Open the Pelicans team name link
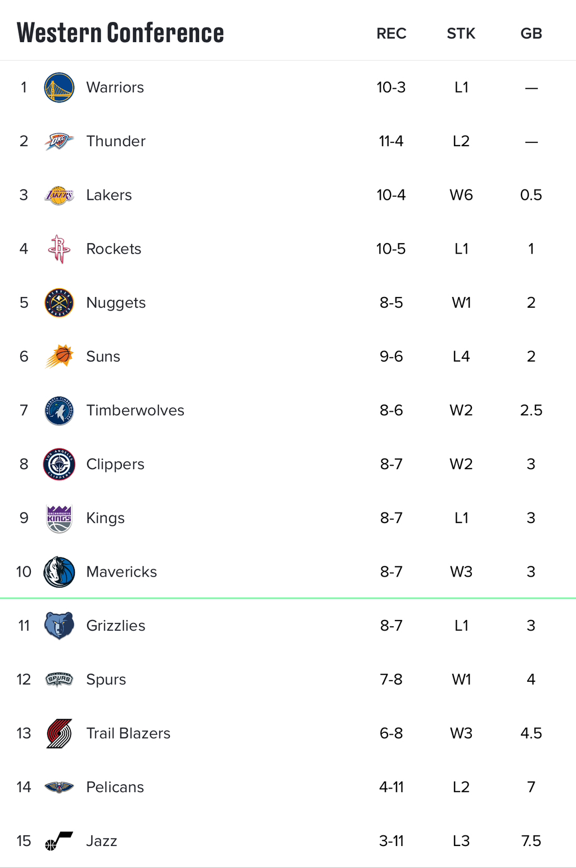The height and width of the screenshot is (868, 576). pos(115,787)
